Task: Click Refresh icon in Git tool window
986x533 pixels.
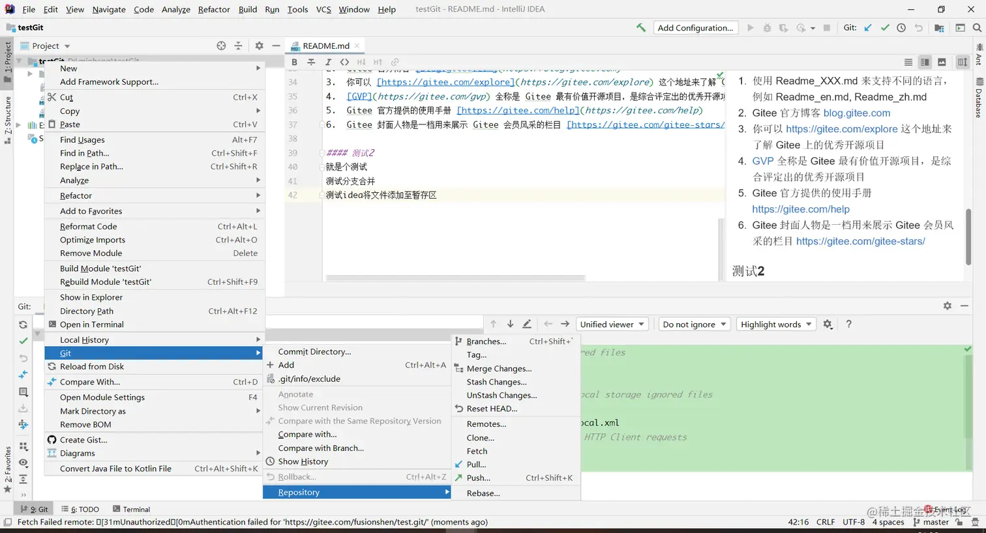Action: click(23, 324)
